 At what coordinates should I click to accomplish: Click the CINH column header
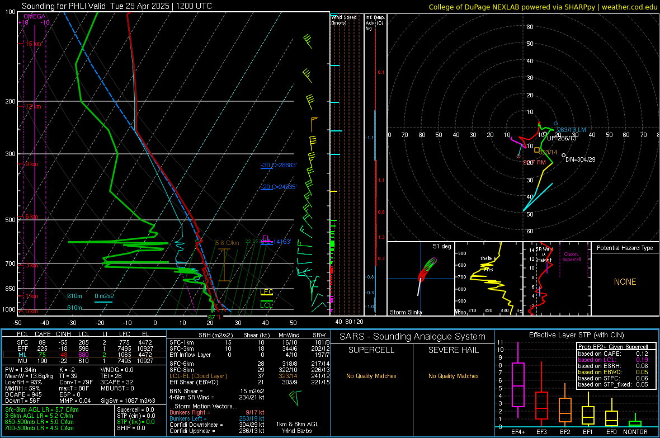(x=64, y=334)
